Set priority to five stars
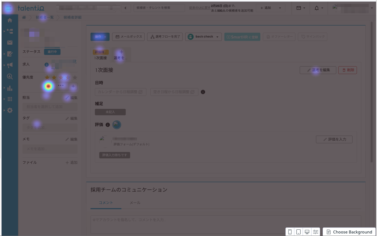377x236 pixels. pos(75,77)
